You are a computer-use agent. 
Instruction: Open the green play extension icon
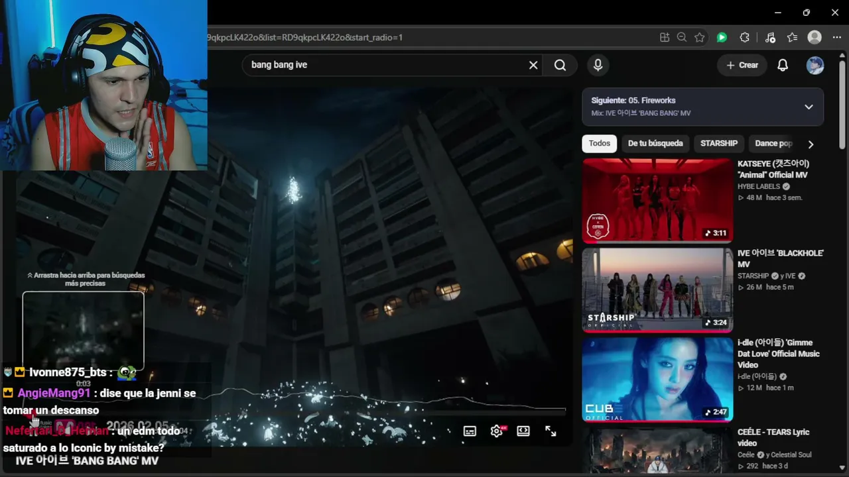tap(722, 38)
